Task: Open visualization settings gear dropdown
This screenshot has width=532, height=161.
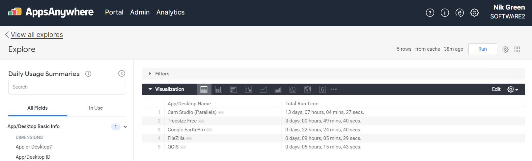Action: (x=513, y=89)
